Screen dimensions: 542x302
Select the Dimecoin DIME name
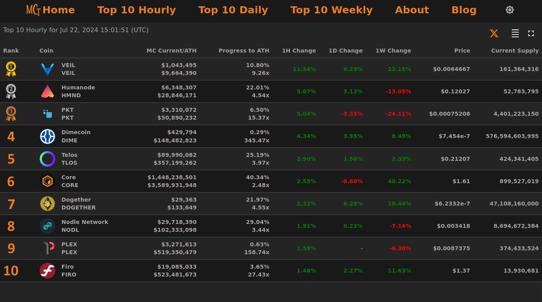pos(76,136)
